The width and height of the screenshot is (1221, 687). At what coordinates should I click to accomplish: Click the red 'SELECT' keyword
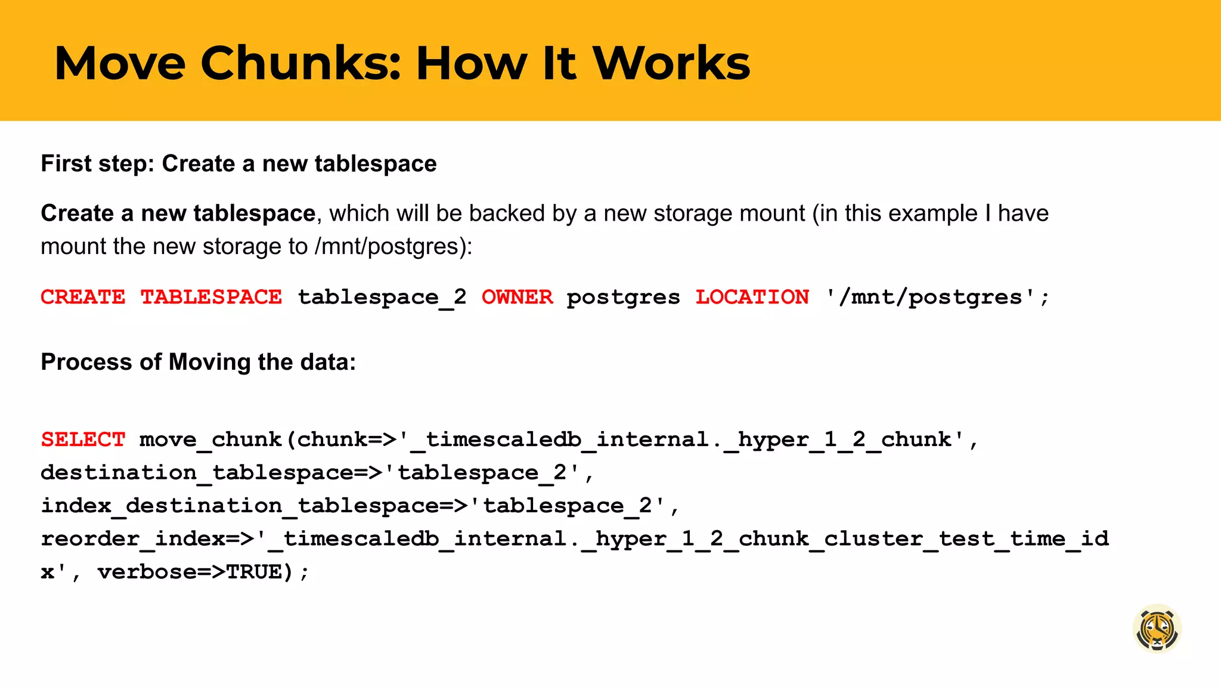[83, 440]
